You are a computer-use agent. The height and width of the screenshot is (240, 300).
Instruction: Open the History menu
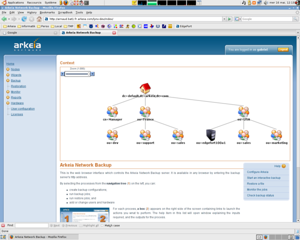[32, 12]
